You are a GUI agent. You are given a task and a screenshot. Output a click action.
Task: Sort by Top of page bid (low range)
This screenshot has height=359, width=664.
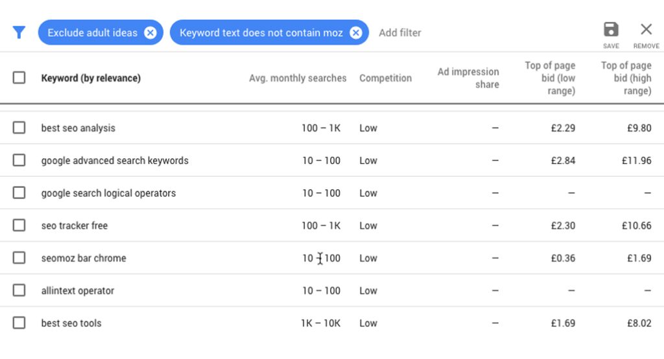pyautogui.click(x=550, y=78)
